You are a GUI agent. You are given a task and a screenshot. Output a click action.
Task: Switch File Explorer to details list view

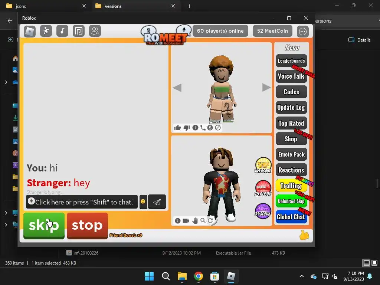[x=366, y=263]
